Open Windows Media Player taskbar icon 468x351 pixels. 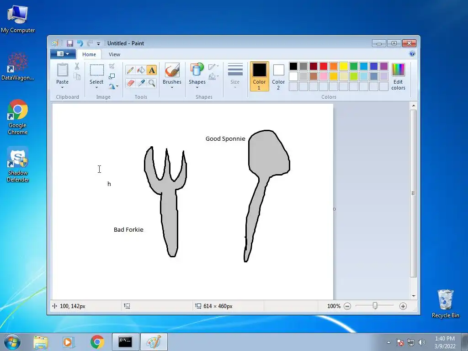click(69, 342)
